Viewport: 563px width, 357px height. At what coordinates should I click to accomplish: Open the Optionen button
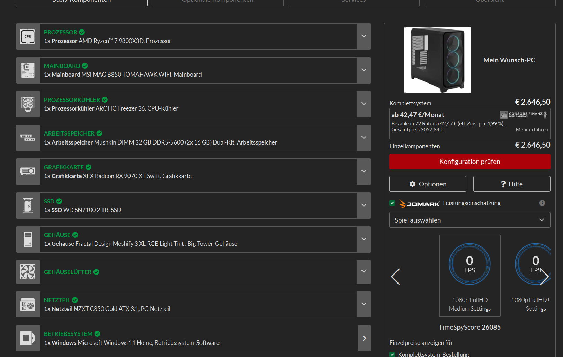[428, 184]
